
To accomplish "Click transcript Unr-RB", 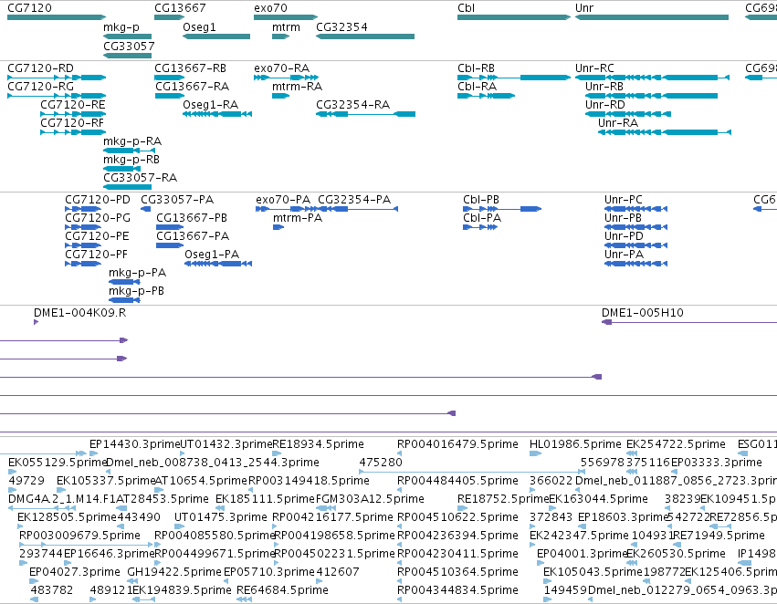I will coord(651,96).
